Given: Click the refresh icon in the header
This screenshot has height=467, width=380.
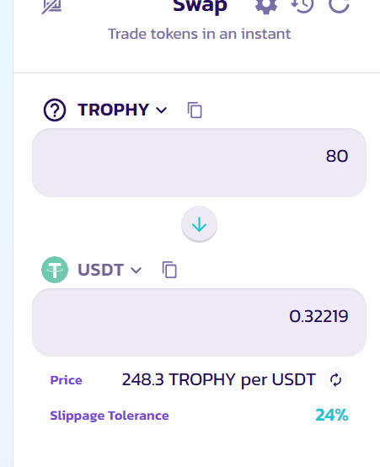Looking at the screenshot, I should coord(339,5).
